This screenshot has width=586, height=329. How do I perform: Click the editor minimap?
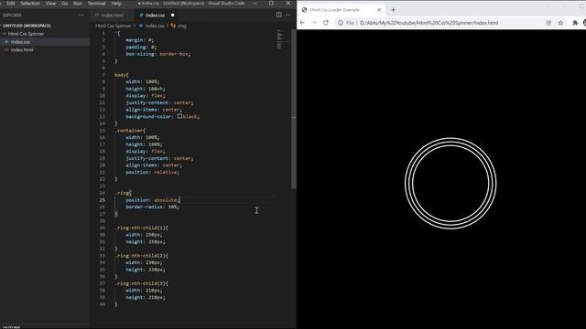(279, 39)
